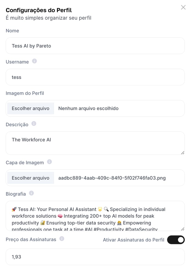Image resolution: width=189 pixels, height=269 pixels.
Task: Choose file for Imagem do Perfil
Action: [x=30, y=108]
